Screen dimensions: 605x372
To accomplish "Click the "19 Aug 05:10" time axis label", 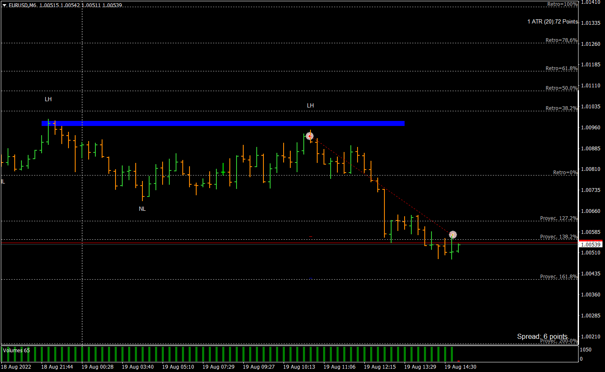I will [178, 367].
